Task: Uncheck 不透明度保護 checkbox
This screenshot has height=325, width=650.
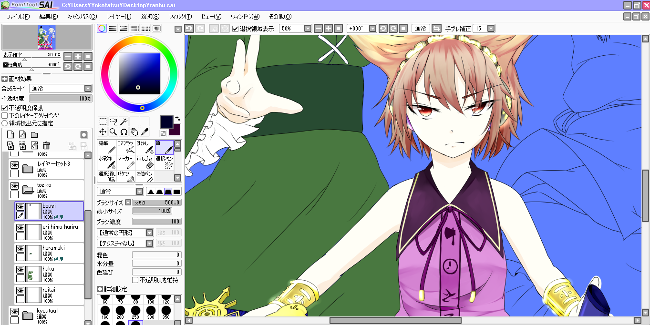Action: pyautogui.click(x=5, y=108)
